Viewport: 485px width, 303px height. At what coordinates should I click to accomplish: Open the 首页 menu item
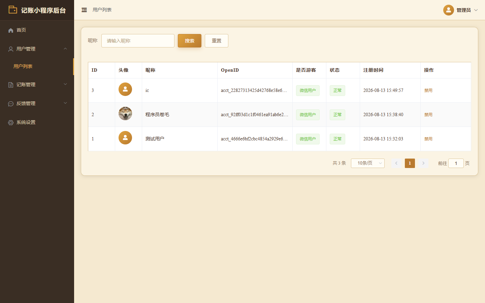[37, 30]
